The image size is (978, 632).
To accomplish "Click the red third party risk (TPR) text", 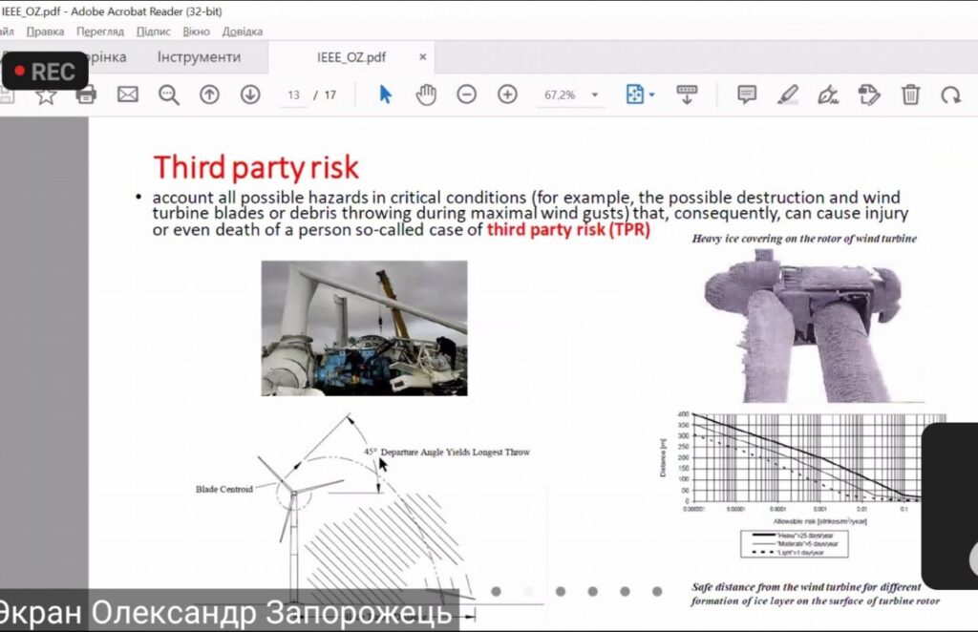I will point(568,230).
